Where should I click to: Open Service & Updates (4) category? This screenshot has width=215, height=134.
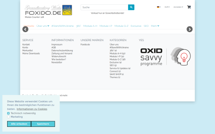120,68
